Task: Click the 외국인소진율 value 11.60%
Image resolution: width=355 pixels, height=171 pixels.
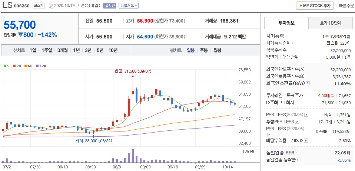Action: tap(342, 84)
